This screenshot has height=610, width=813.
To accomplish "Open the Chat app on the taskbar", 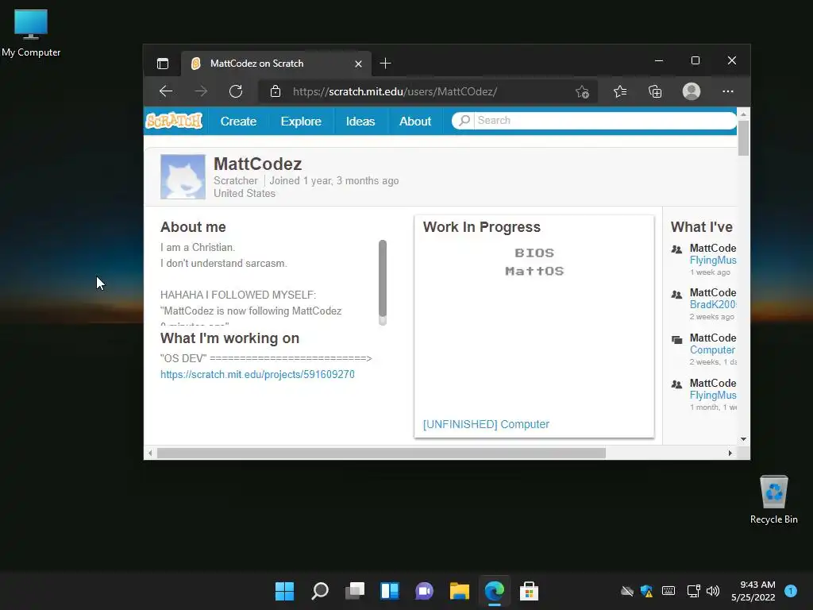I will (x=424, y=591).
